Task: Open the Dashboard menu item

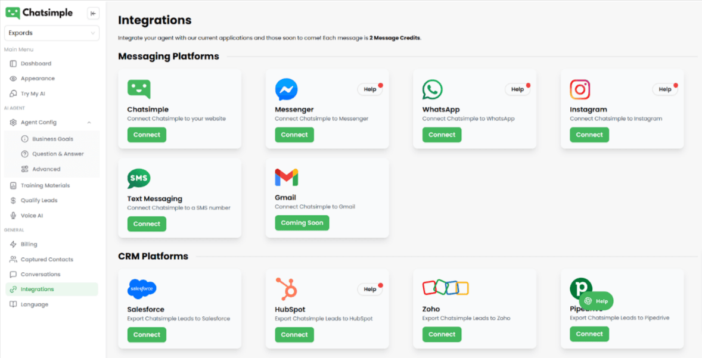Action: [36, 64]
